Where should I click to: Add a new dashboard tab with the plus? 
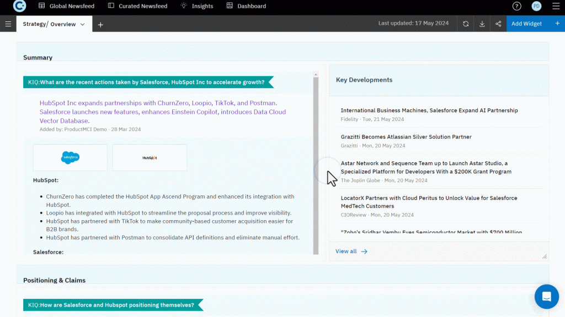(x=100, y=24)
